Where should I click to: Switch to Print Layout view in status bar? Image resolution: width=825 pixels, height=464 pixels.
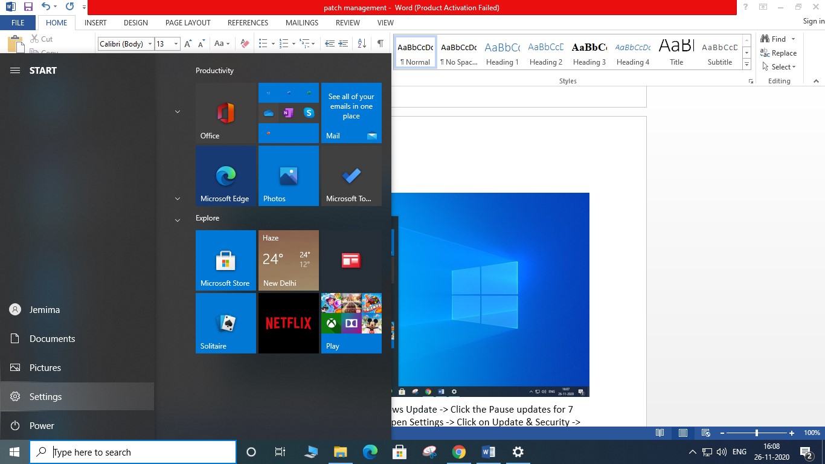coord(682,433)
